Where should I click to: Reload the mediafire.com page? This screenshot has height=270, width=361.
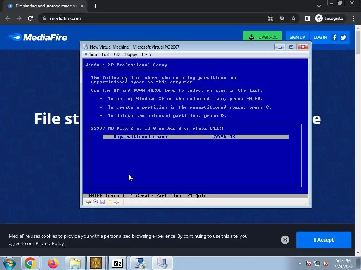point(30,18)
